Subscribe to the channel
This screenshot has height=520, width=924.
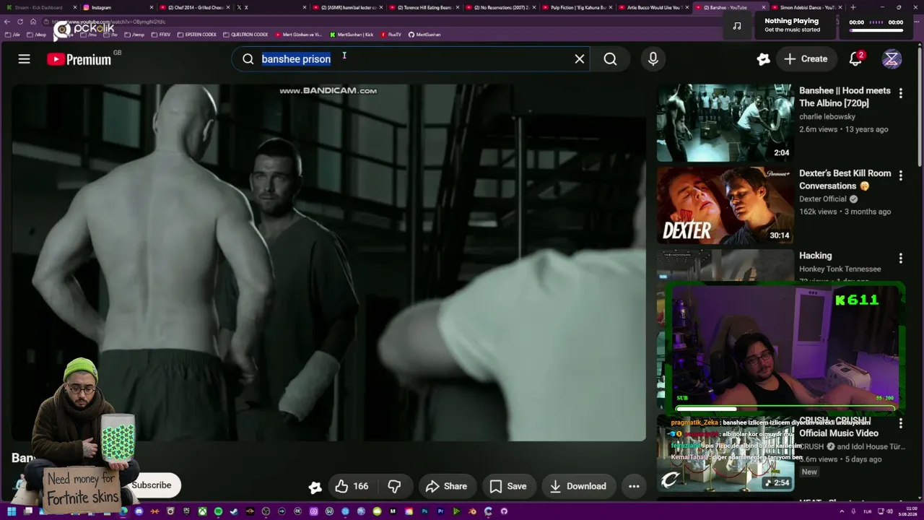tap(152, 485)
